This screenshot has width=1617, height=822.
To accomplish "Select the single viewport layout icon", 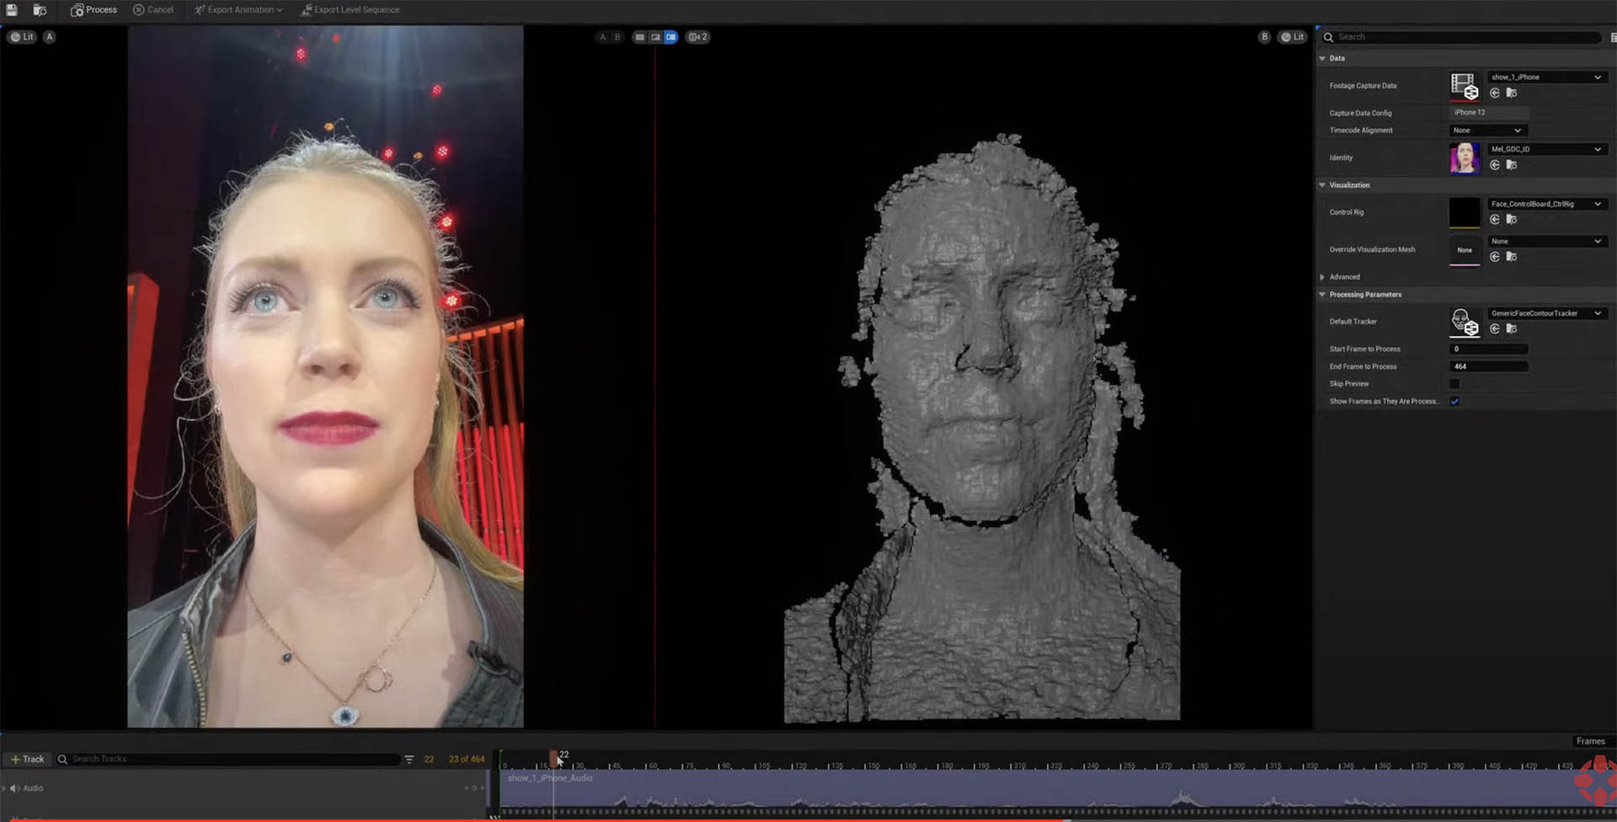I will pos(640,37).
